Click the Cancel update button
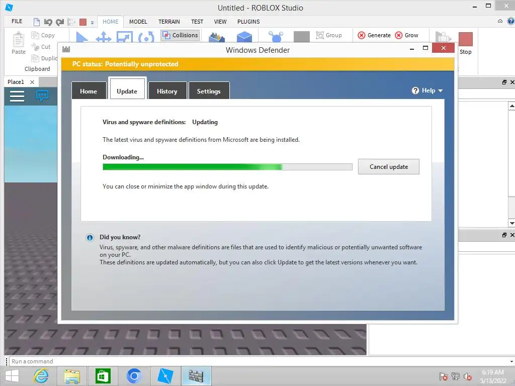The image size is (515, 386). coord(389,167)
